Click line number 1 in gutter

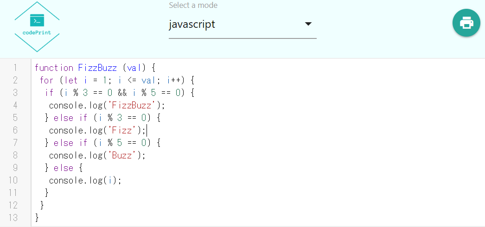click(x=15, y=68)
